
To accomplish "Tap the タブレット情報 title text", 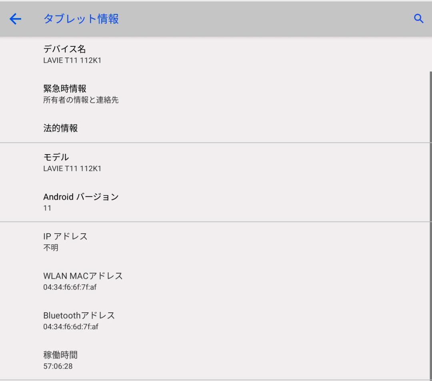I will coord(80,19).
